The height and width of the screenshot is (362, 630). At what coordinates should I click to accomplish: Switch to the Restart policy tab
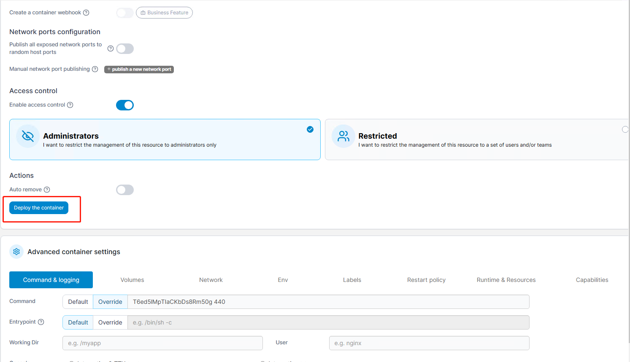(426, 280)
